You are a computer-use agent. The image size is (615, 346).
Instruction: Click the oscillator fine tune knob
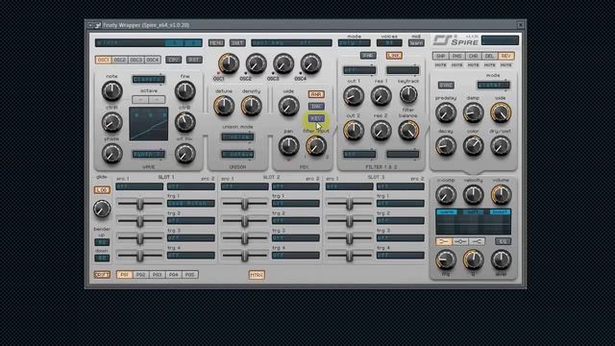(x=184, y=91)
